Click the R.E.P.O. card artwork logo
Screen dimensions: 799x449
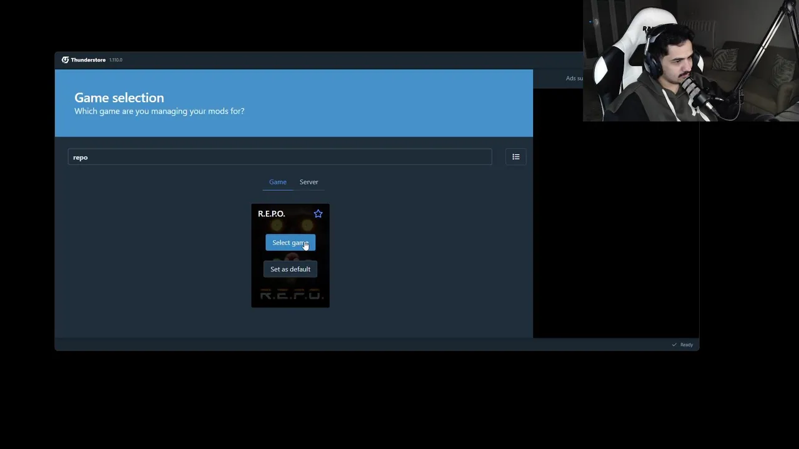click(290, 294)
